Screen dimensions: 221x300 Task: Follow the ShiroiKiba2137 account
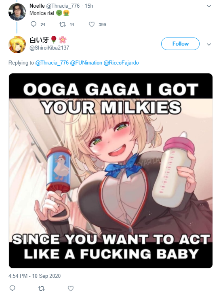[x=180, y=44]
